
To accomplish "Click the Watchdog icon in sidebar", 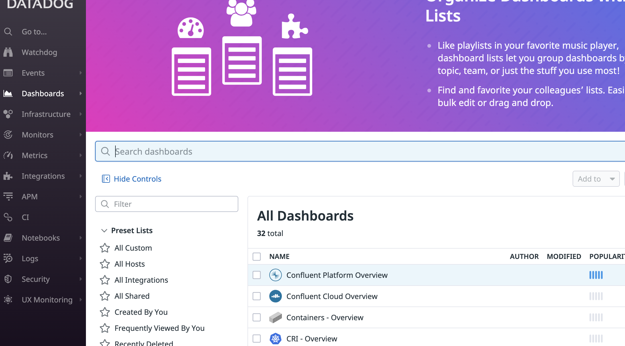I will [9, 52].
